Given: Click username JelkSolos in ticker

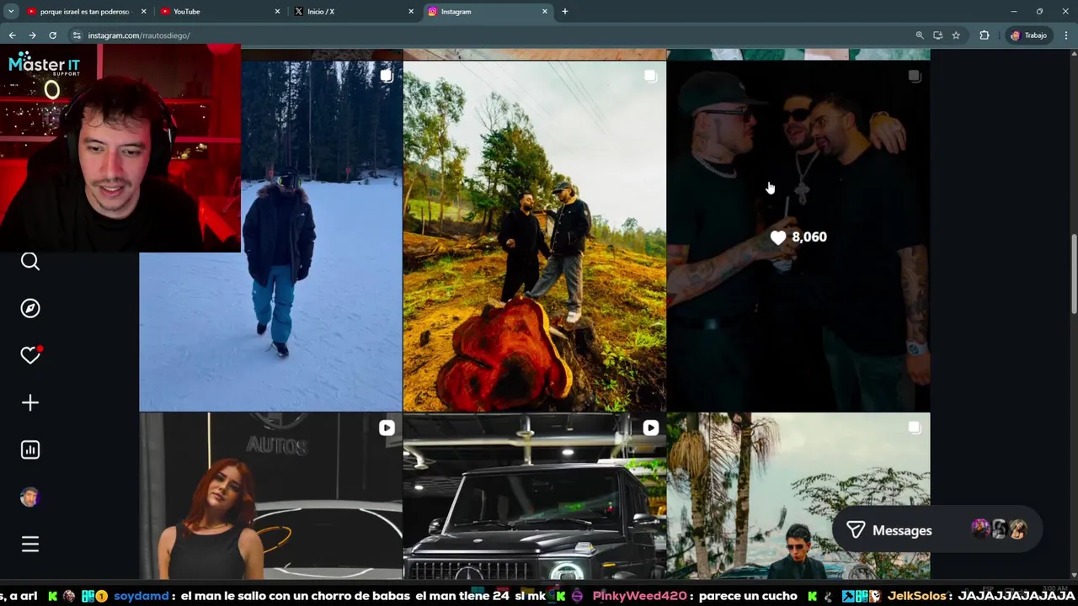Looking at the screenshot, I should click(917, 596).
